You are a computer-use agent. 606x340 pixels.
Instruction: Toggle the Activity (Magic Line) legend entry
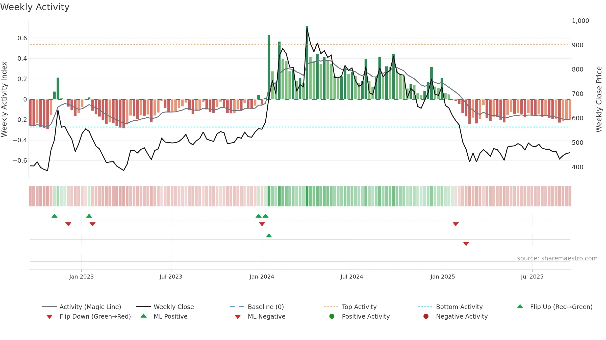(82, 307)
